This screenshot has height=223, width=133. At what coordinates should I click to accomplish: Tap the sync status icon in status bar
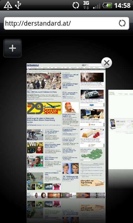coord(76,5)
